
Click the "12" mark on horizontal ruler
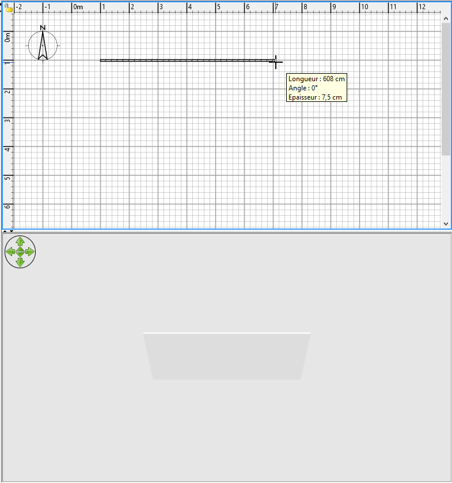(422, 7)
